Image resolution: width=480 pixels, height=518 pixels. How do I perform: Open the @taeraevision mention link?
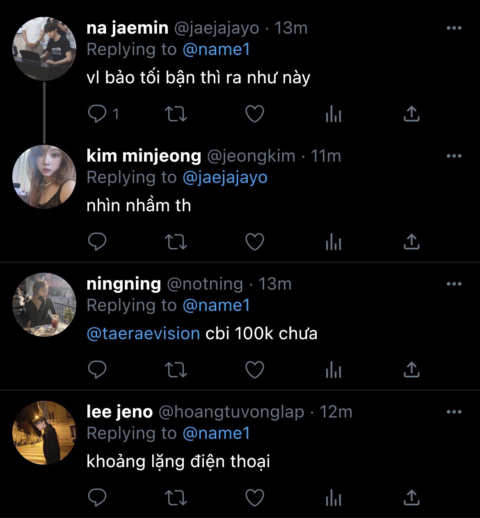coord(143,334)
